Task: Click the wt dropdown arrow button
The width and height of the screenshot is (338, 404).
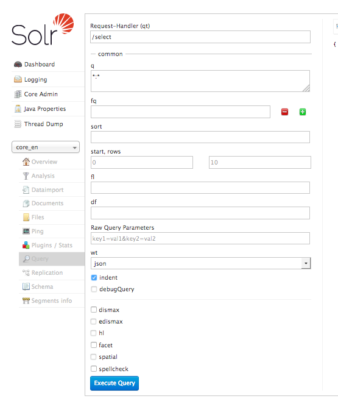Action: click(x=306, y=263)
